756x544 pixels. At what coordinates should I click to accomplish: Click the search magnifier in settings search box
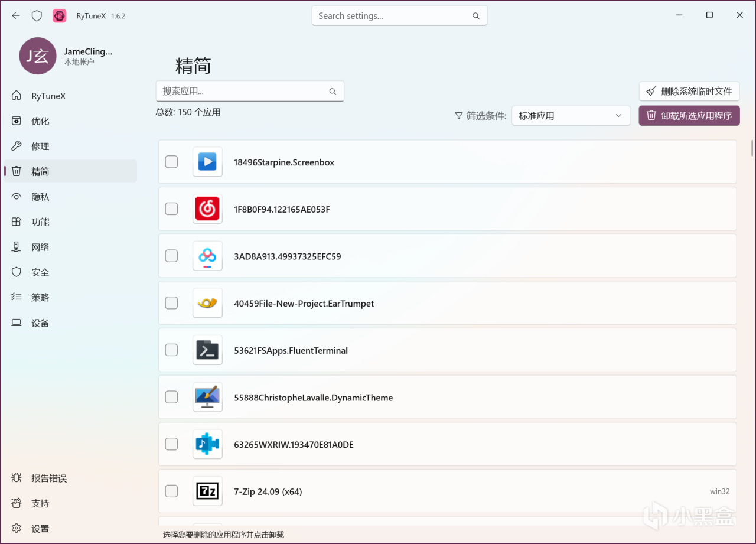476,16
